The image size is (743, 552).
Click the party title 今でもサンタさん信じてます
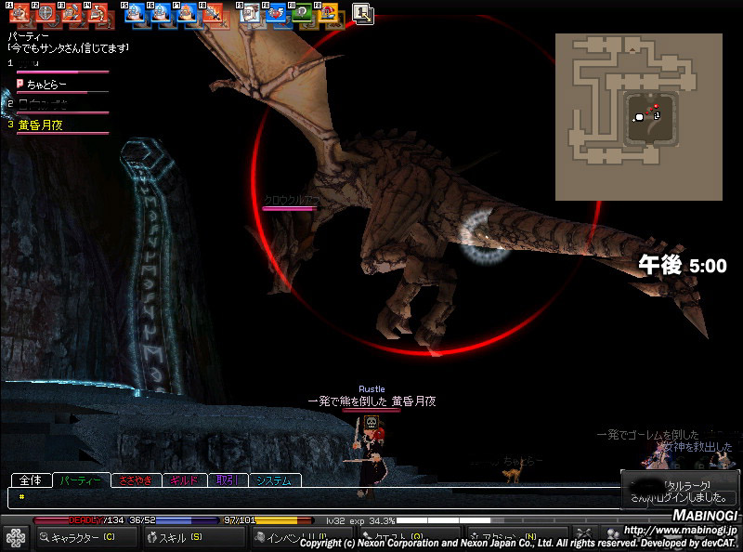click(68, 48)
